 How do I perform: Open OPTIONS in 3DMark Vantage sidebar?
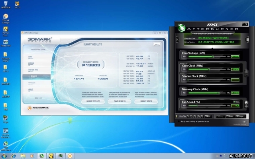tap(31, 63)
